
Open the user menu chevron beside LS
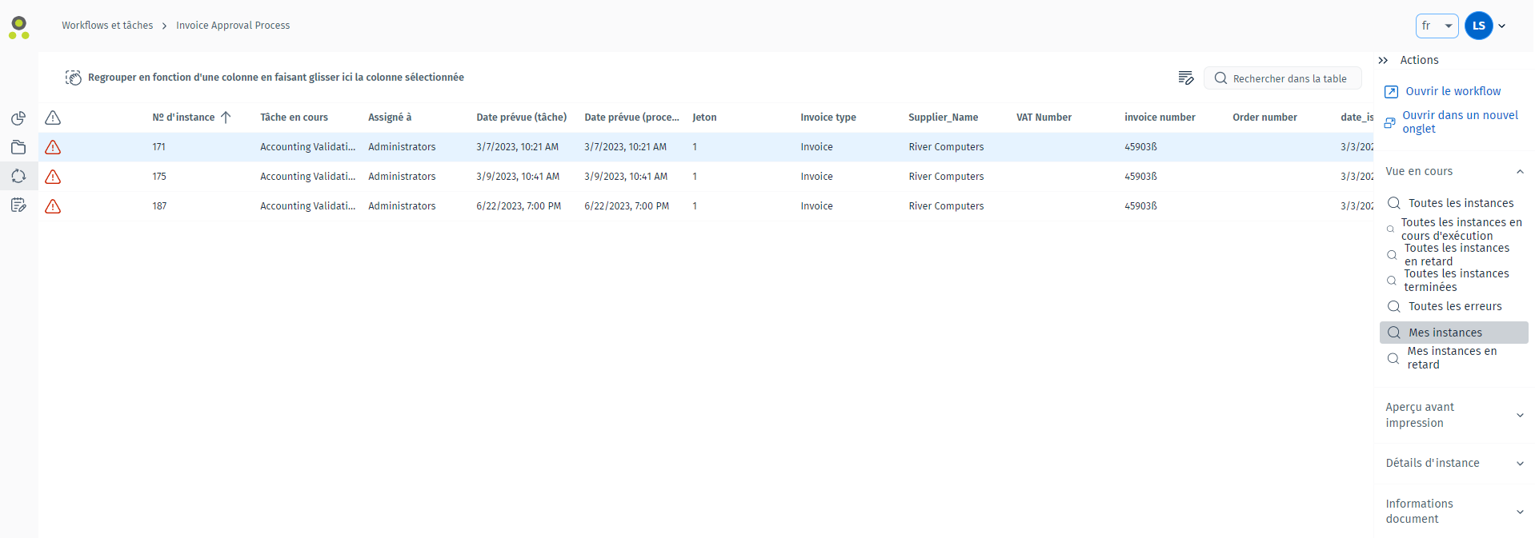[1502, 26]
